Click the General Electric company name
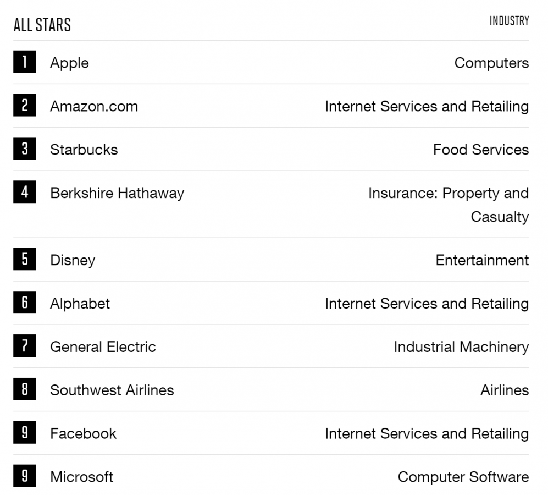Screen dimensions: 548x495 click(x=103, y=347)
